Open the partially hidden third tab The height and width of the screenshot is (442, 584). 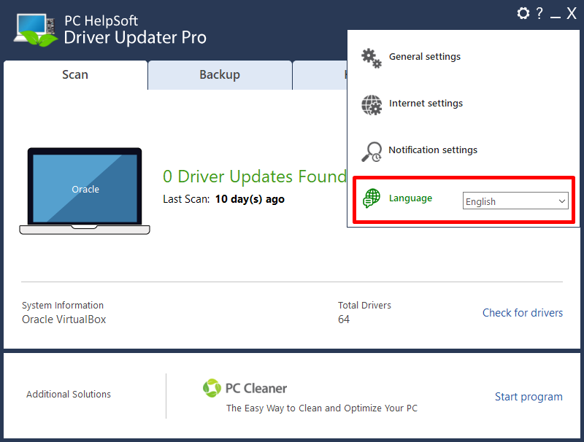pyautogui.click(x=320, y=75)
